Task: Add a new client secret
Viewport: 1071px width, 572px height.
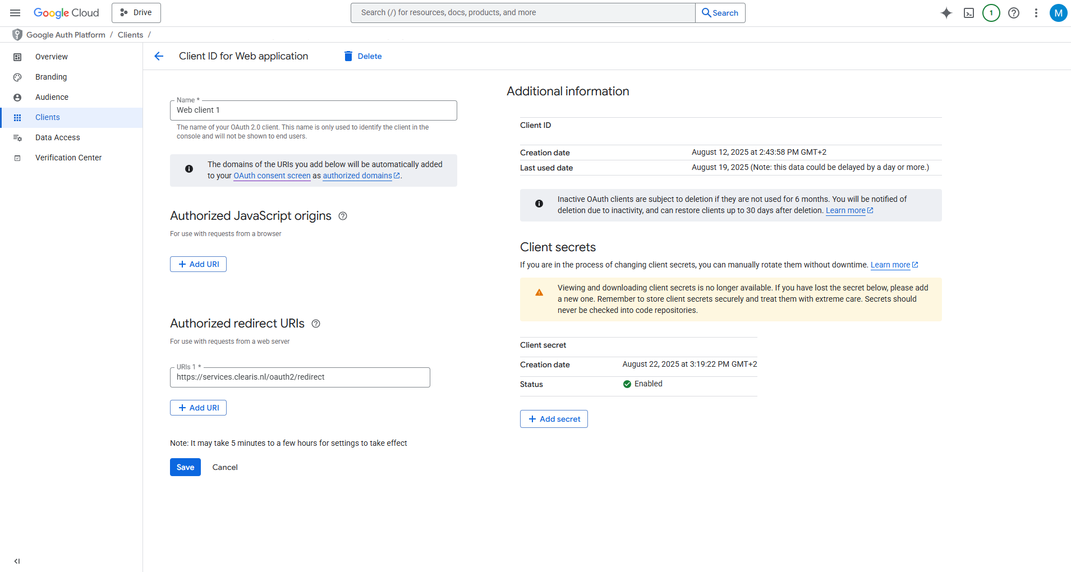Action: 554,419
